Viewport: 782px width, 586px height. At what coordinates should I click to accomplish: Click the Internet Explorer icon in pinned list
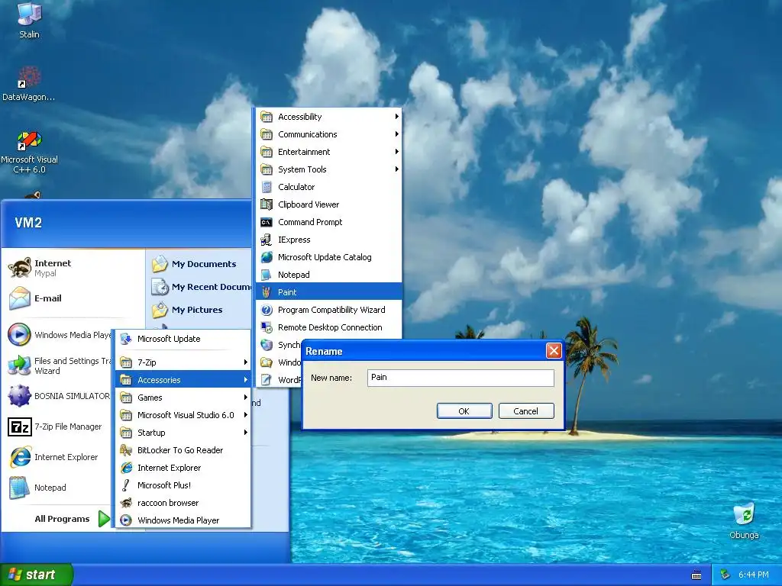click(19, 457)
